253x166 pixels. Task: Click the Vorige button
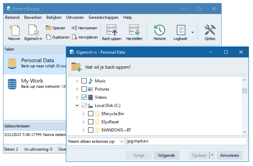point(139,155)
